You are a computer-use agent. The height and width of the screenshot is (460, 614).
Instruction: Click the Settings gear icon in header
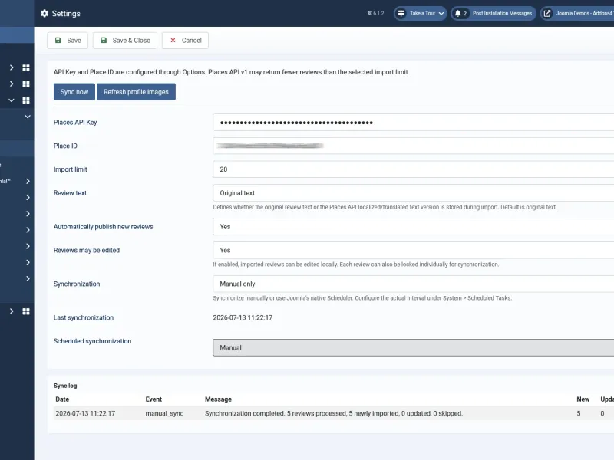coord(45,13)
